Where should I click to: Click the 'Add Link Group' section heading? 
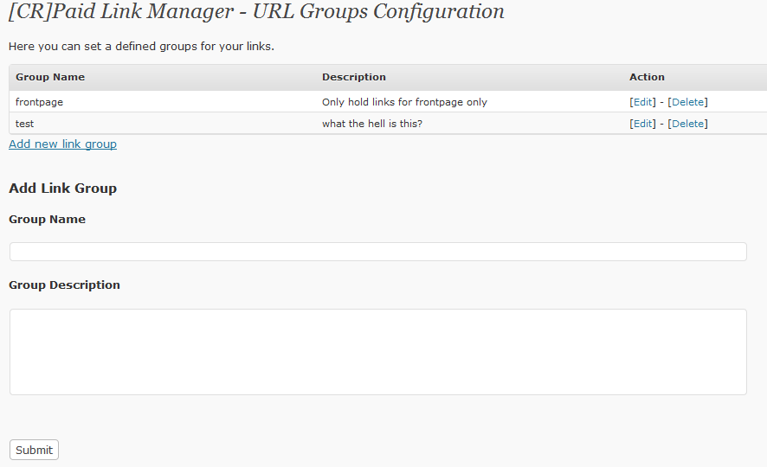pos(62,189)
